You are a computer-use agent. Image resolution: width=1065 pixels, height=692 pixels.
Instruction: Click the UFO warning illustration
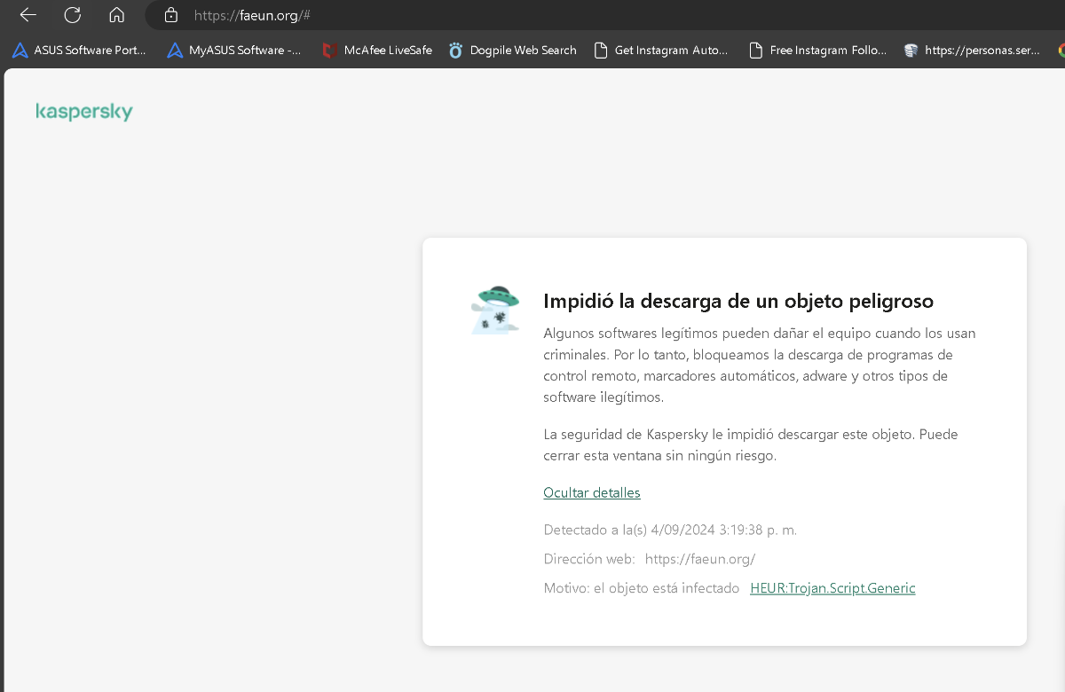tap(494, 310)
